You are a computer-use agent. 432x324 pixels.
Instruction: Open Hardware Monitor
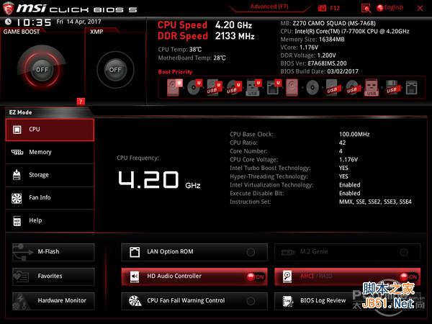(53, 301)
